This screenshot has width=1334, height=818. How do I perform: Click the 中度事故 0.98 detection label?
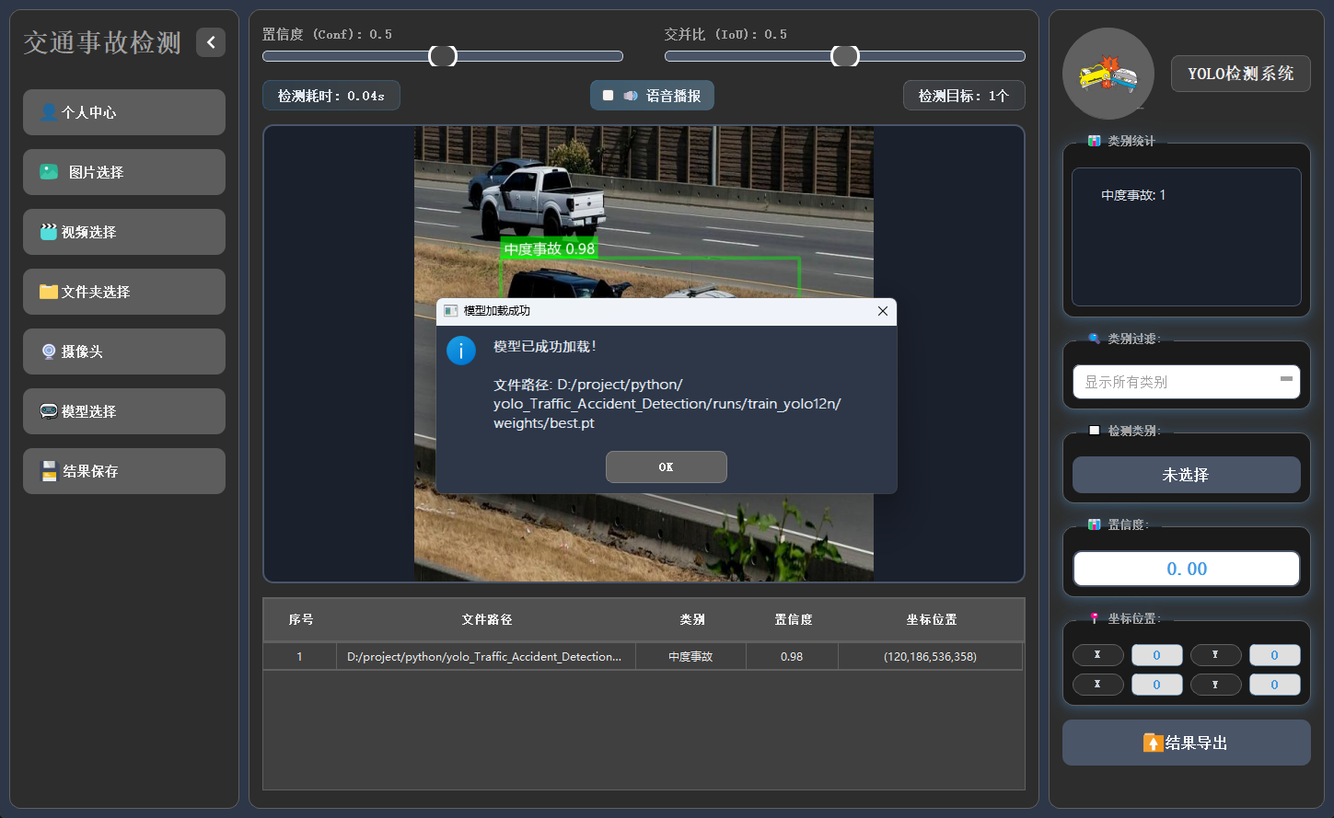click(x=550, y=248)
